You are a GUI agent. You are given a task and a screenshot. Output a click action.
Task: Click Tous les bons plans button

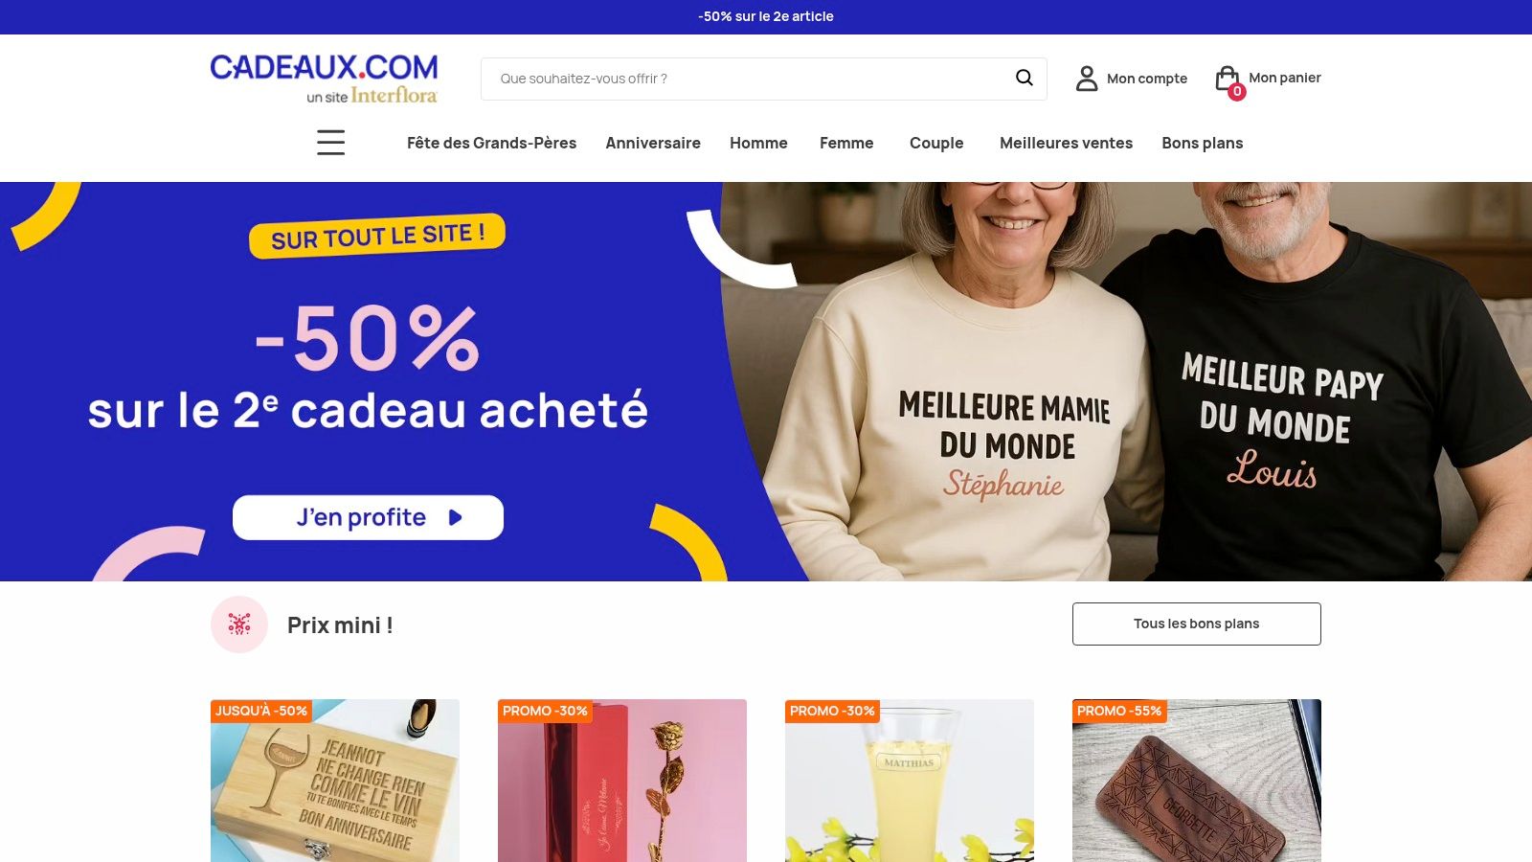[1196, 624]
